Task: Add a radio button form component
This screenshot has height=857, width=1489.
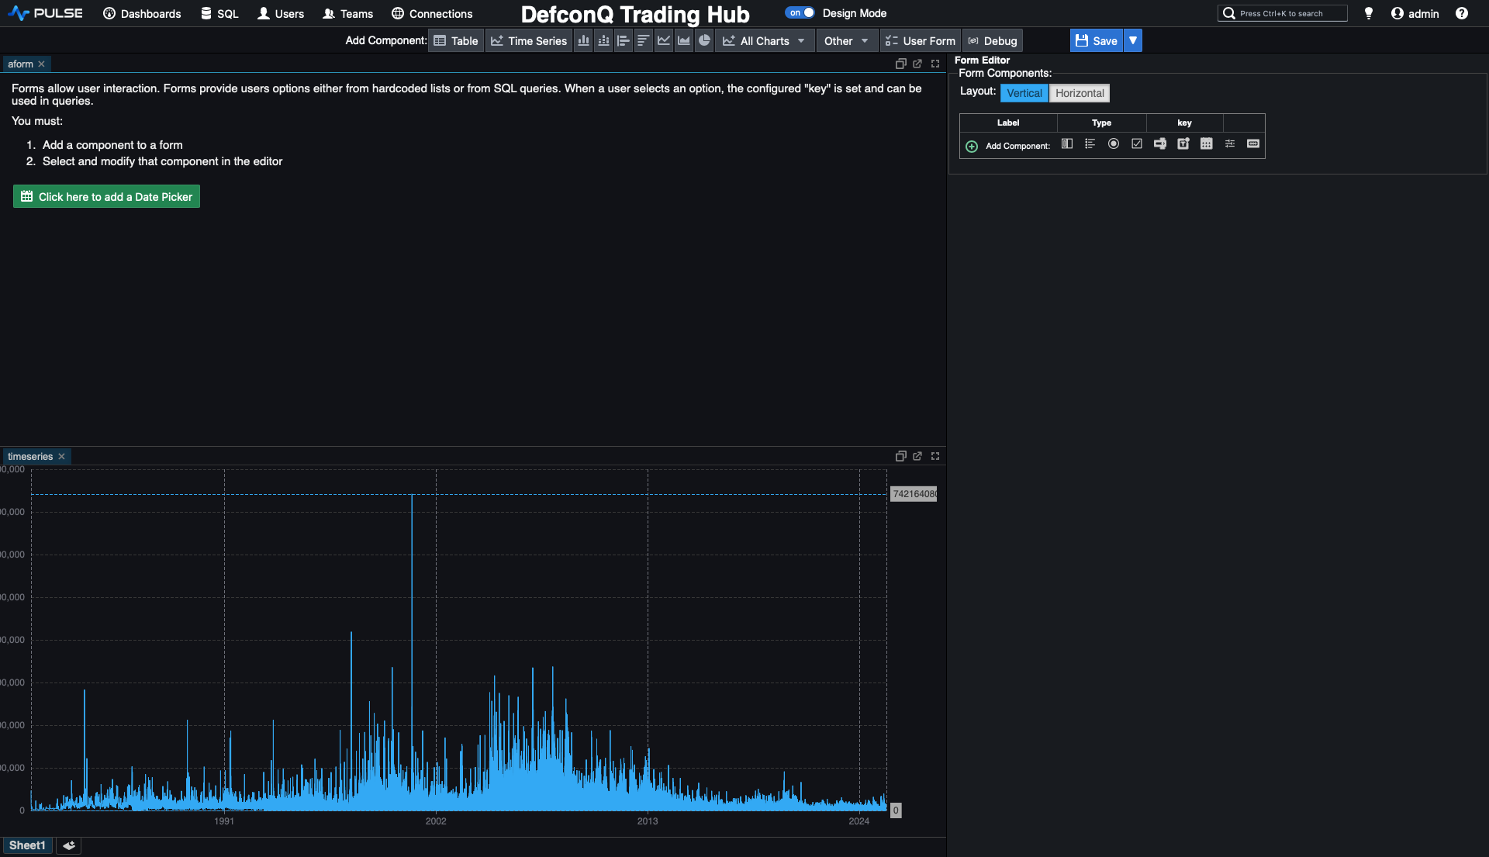Action: 1114,143
